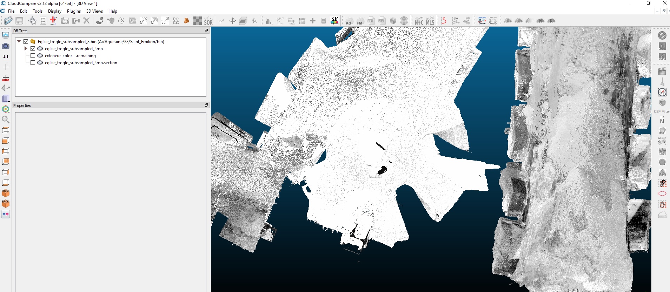Open the Help menu
This screenshot has width=670, height=292.
click(x=113, y=11)
